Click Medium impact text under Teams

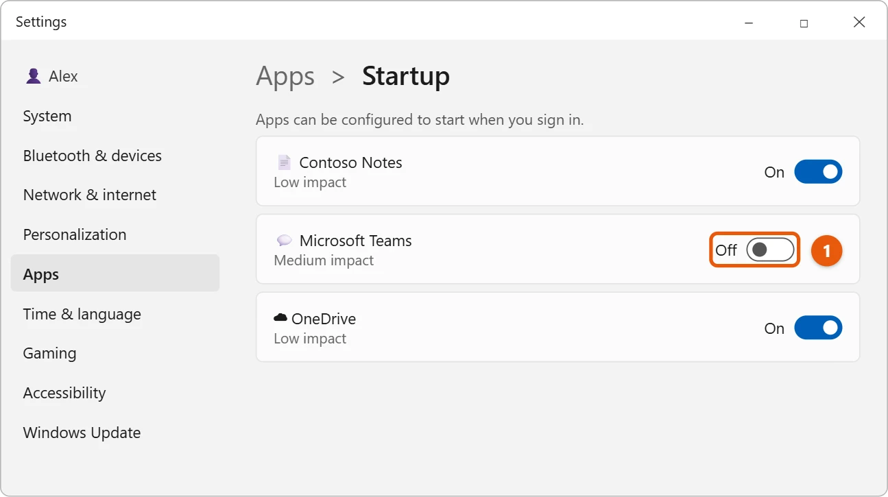324,260
